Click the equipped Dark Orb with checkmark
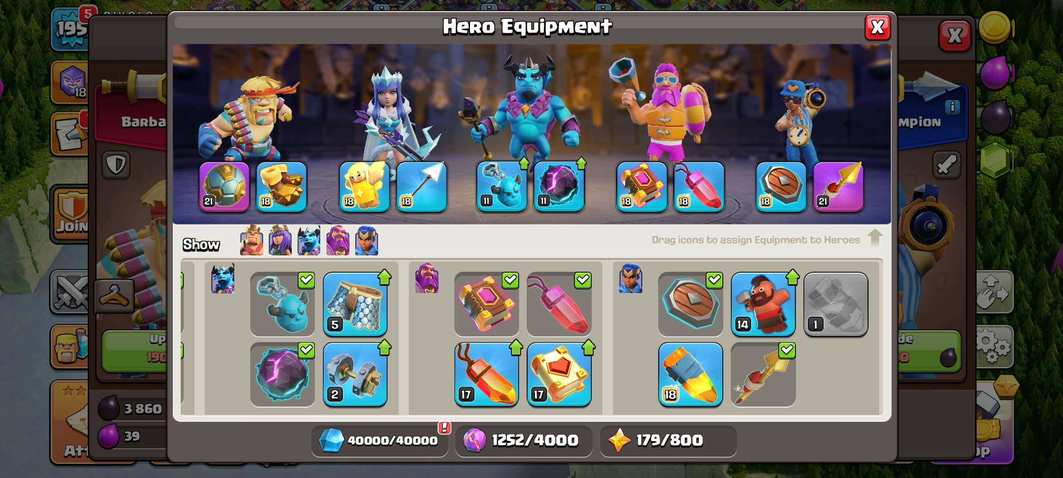Image resolution: width=1063 pixels, height=478 pixels. coord(283,374)
